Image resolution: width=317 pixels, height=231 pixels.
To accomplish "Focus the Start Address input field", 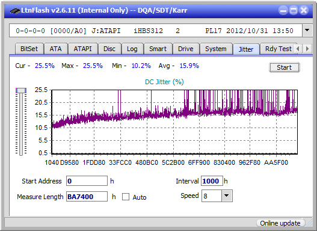I will [87, 181].
